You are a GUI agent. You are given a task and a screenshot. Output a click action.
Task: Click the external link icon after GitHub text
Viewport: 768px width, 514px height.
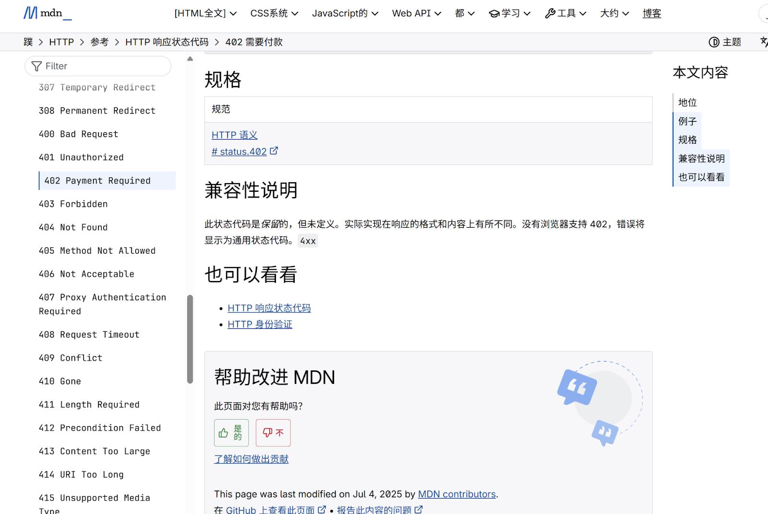(x=322, y=510)
